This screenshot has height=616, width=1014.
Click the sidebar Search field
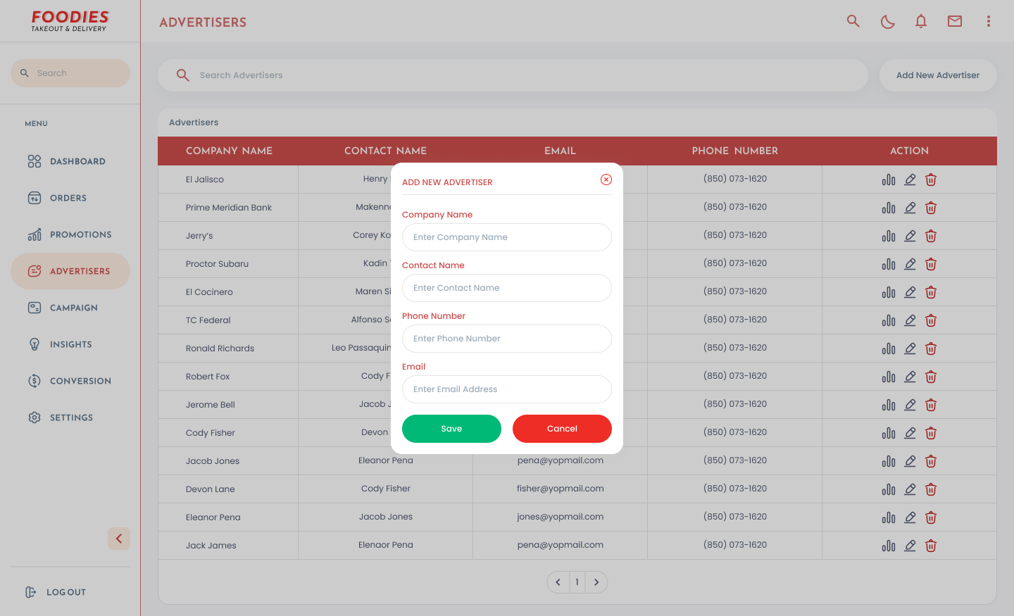click(x=70, y=73)
